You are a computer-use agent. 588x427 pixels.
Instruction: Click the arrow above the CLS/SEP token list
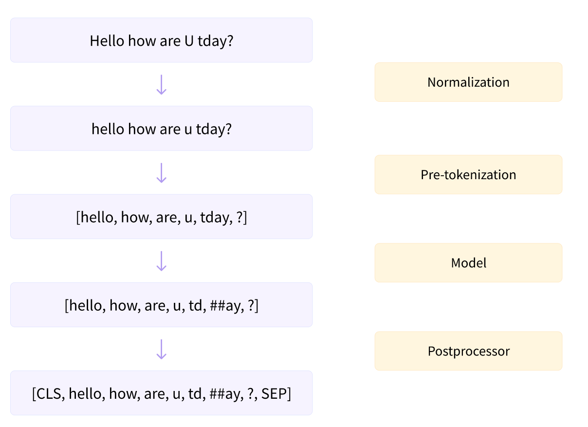coord(161,349)
